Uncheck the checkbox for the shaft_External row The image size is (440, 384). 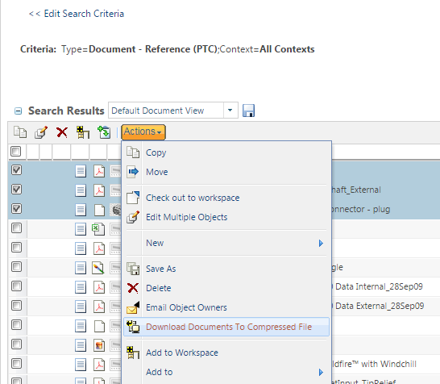tap(17, 190)
